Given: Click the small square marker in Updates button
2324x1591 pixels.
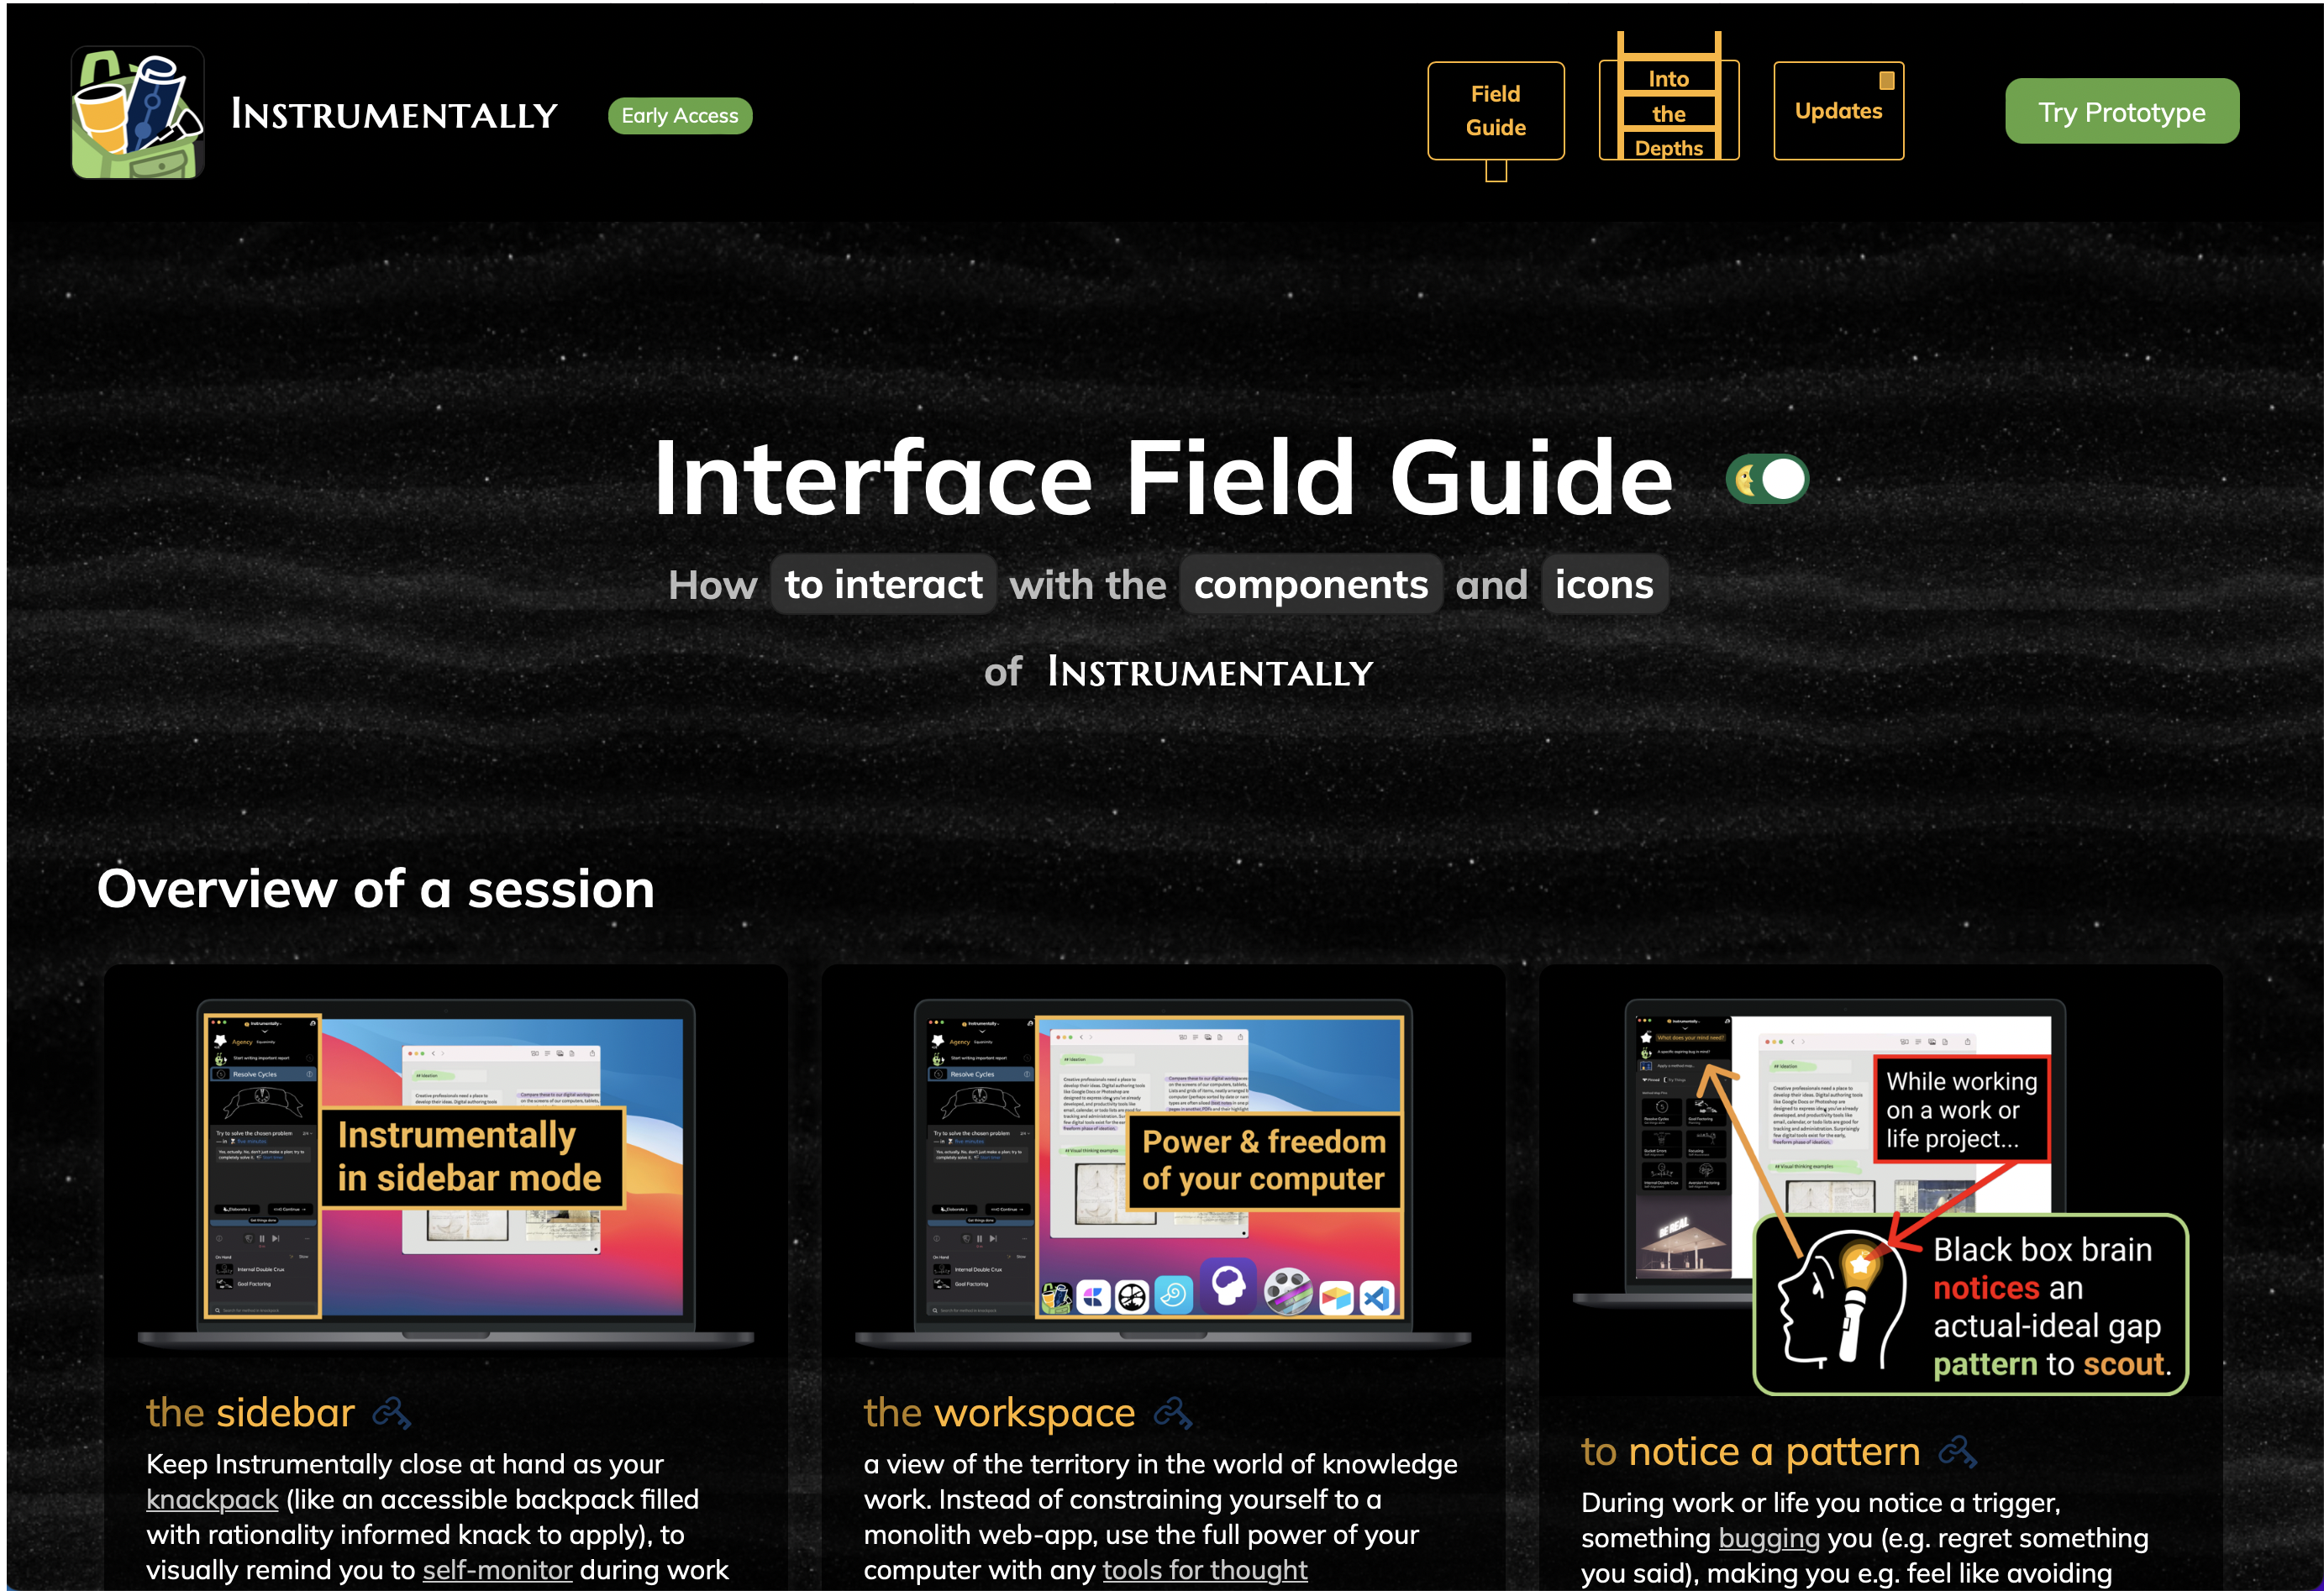Looking at the screenshot, I should pos(1886,80).
